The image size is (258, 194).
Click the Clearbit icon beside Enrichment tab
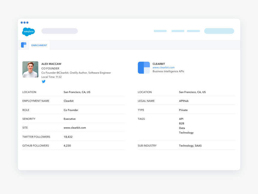point(24,45)
